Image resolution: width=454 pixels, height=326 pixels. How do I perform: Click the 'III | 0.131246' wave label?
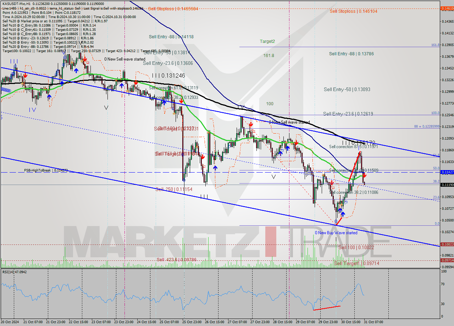coord(168,75)
